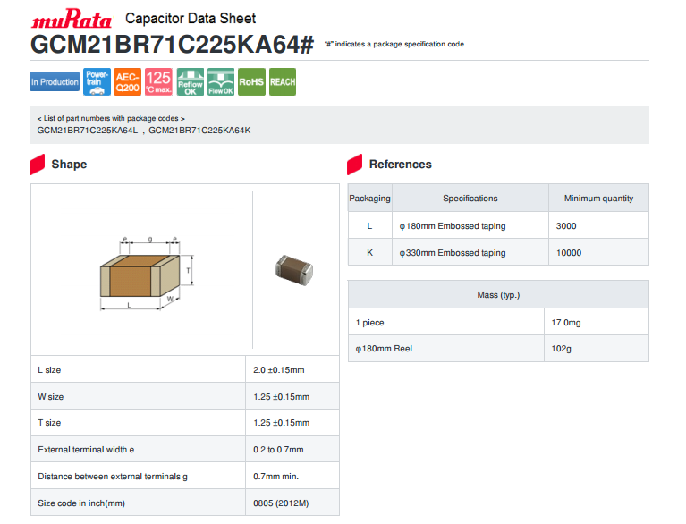Click the REACH green badge
Viewport: 686px width, 524px height.
click(283, 81)
